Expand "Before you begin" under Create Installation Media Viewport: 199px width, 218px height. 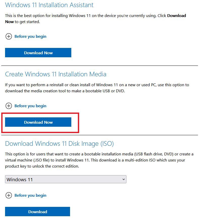coord(30,106)
